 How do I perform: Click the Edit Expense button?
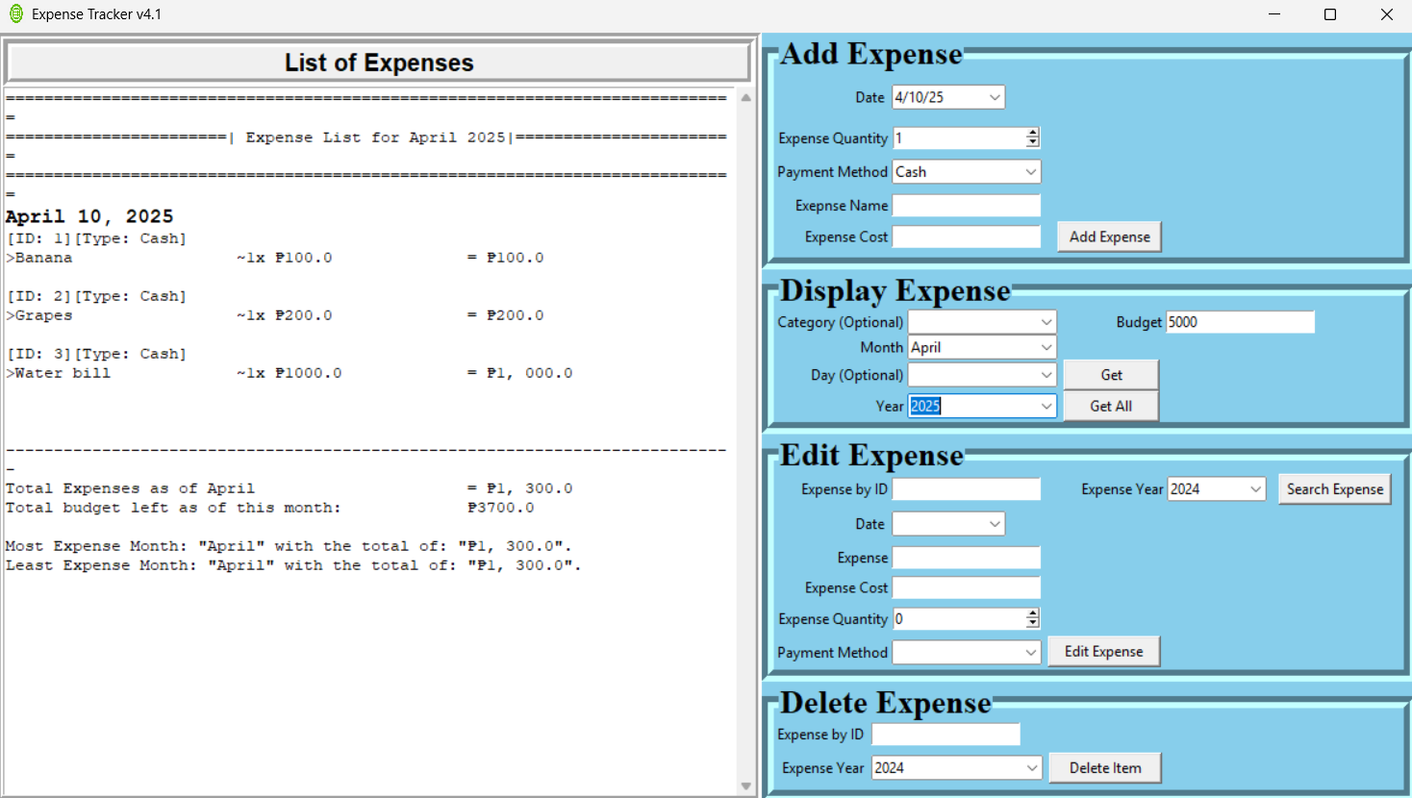1103,651
